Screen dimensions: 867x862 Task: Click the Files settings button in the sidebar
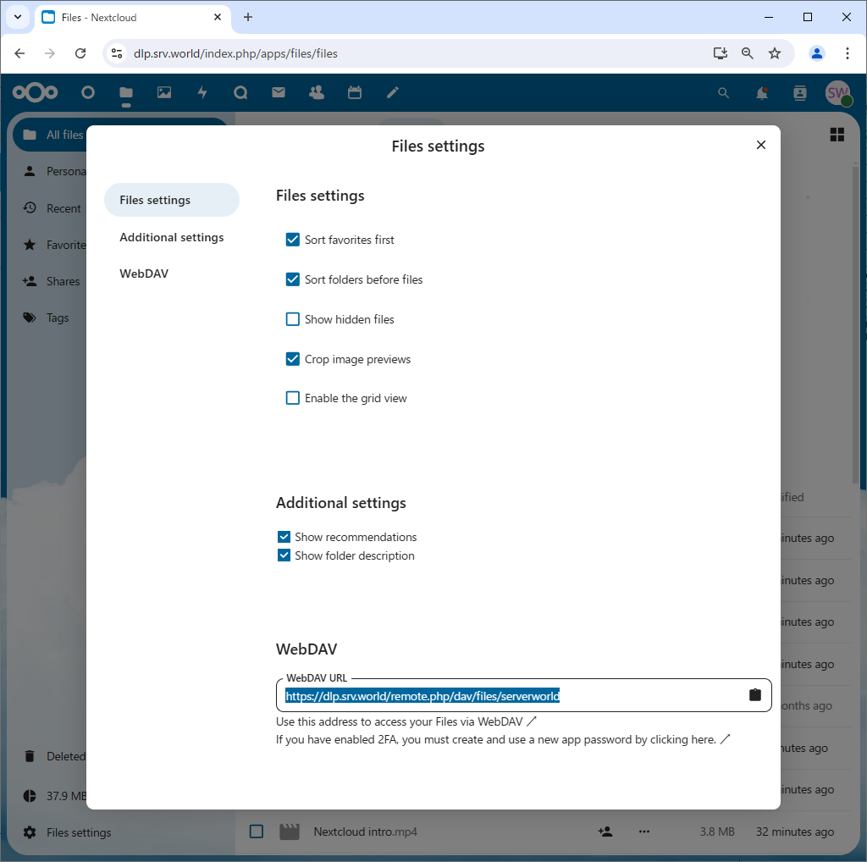point(67,832)
